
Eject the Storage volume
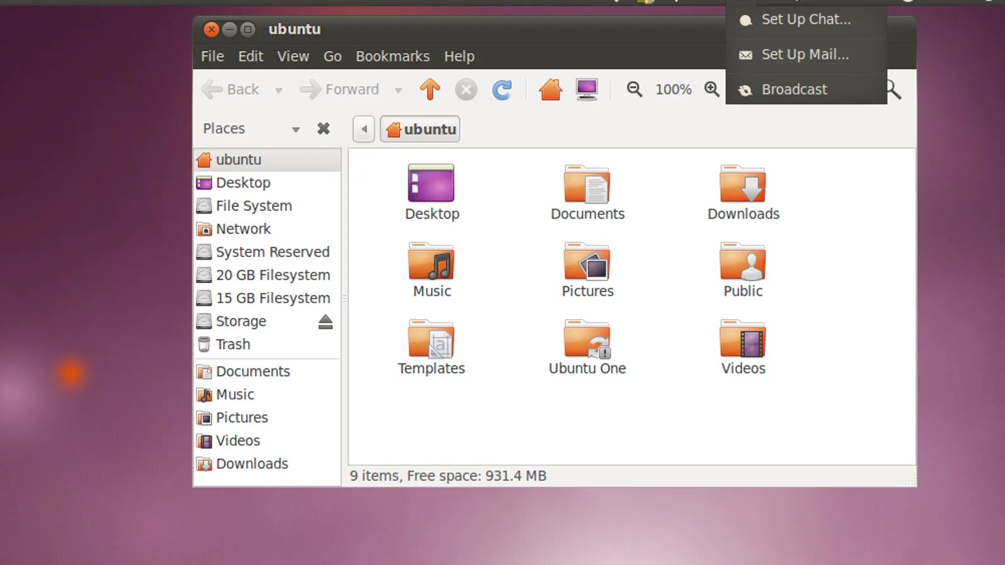coord(325,321)
